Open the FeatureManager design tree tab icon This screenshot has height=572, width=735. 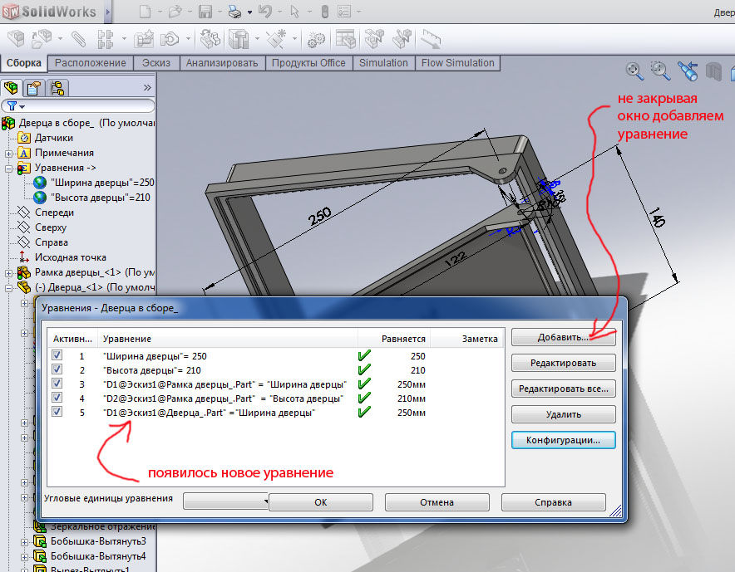(12, 87)
